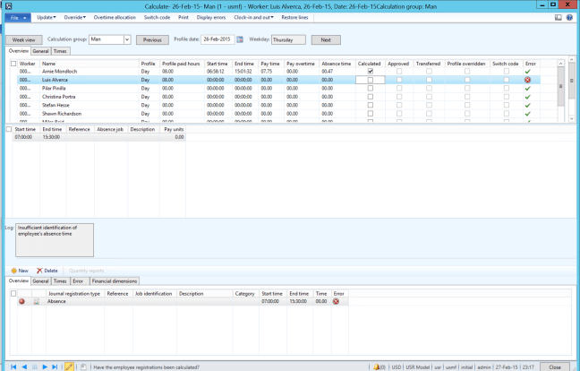Go to the last record

point(56,367)
